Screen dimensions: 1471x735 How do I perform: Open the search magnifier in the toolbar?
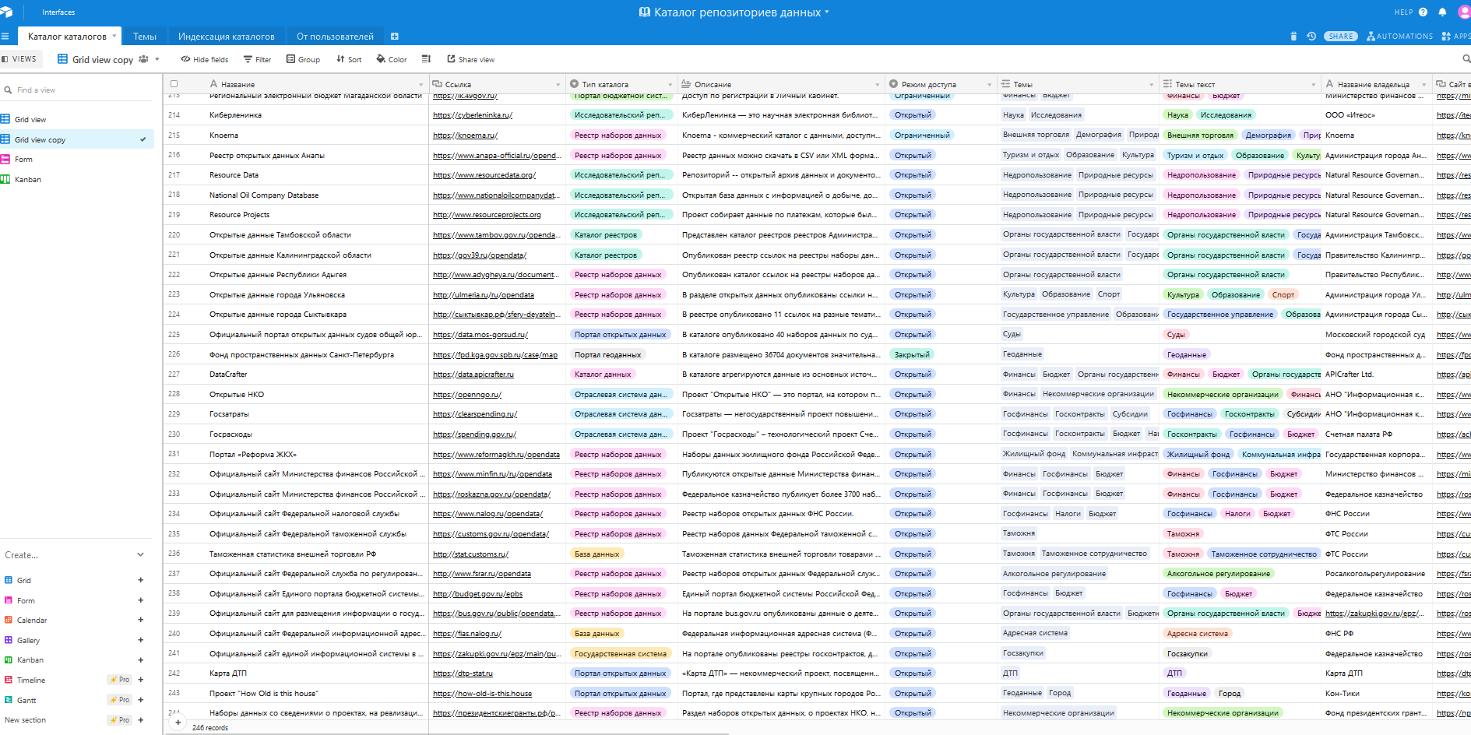click(x=1466, y=59)
